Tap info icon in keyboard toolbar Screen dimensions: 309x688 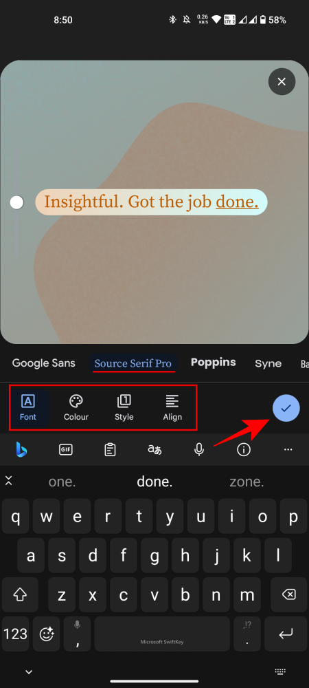244,449
